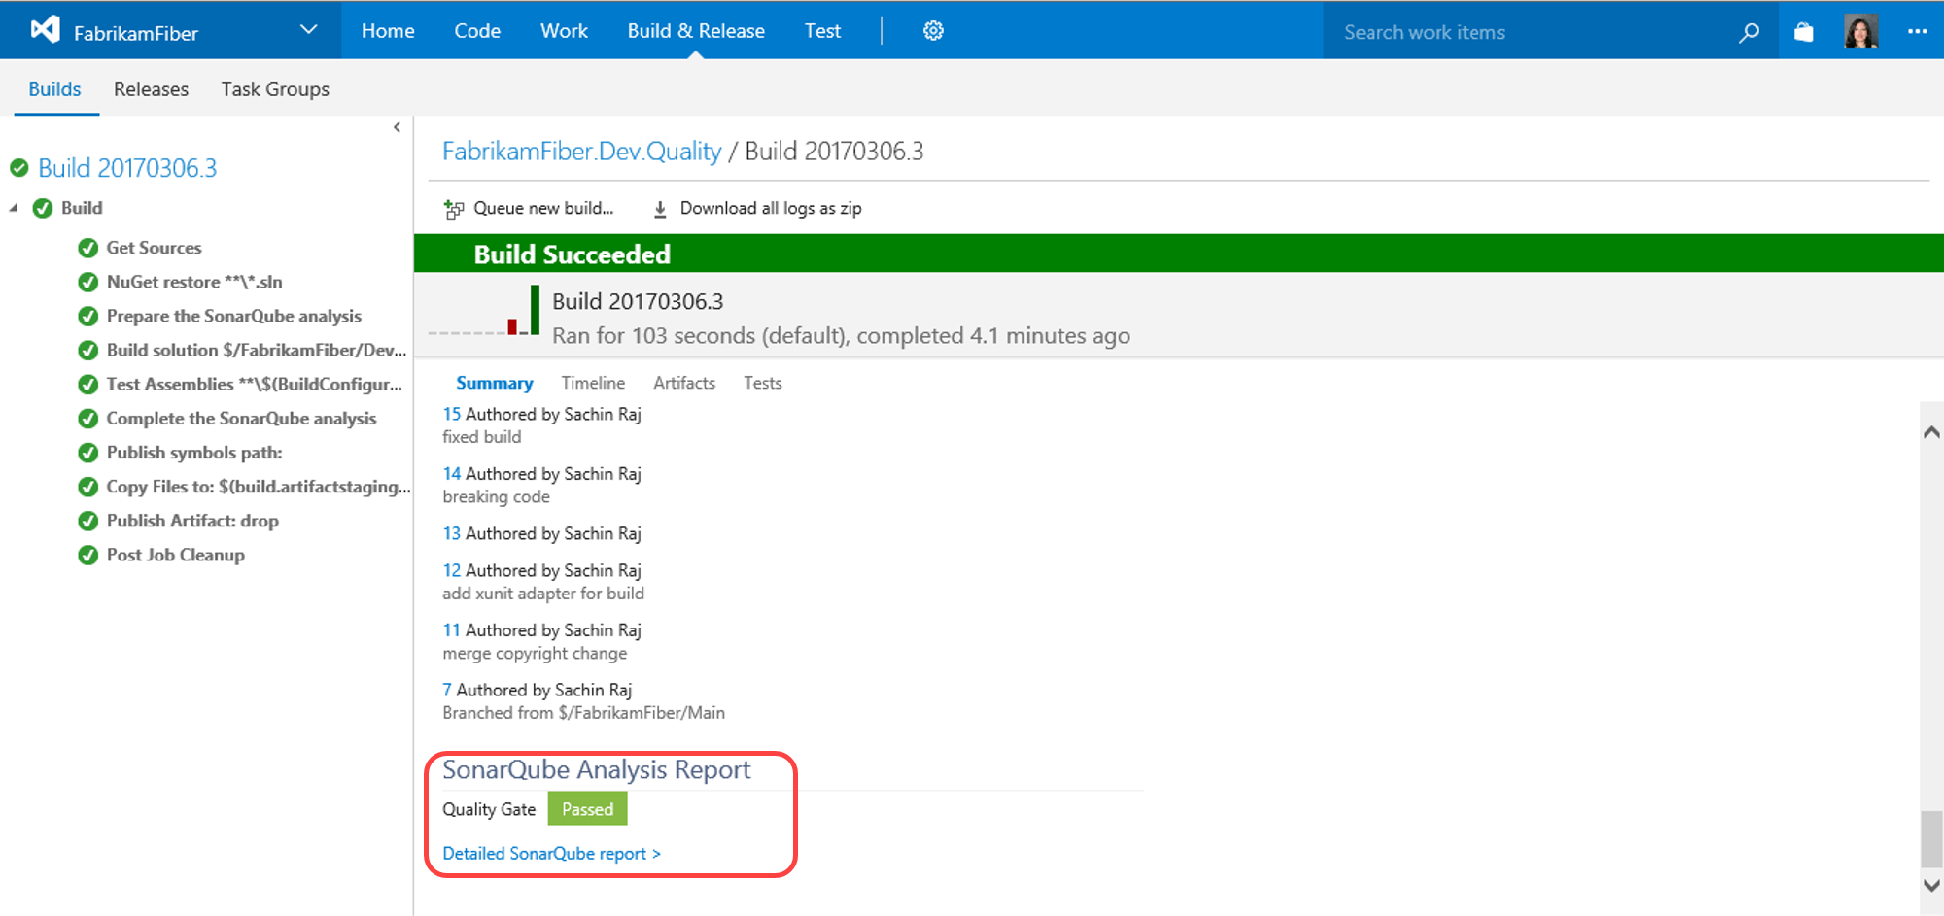The width and height of the screenshot is (1944, 916).
Task: Click the Build 20170306.3 success status icon
Action: tap(18, 168)
